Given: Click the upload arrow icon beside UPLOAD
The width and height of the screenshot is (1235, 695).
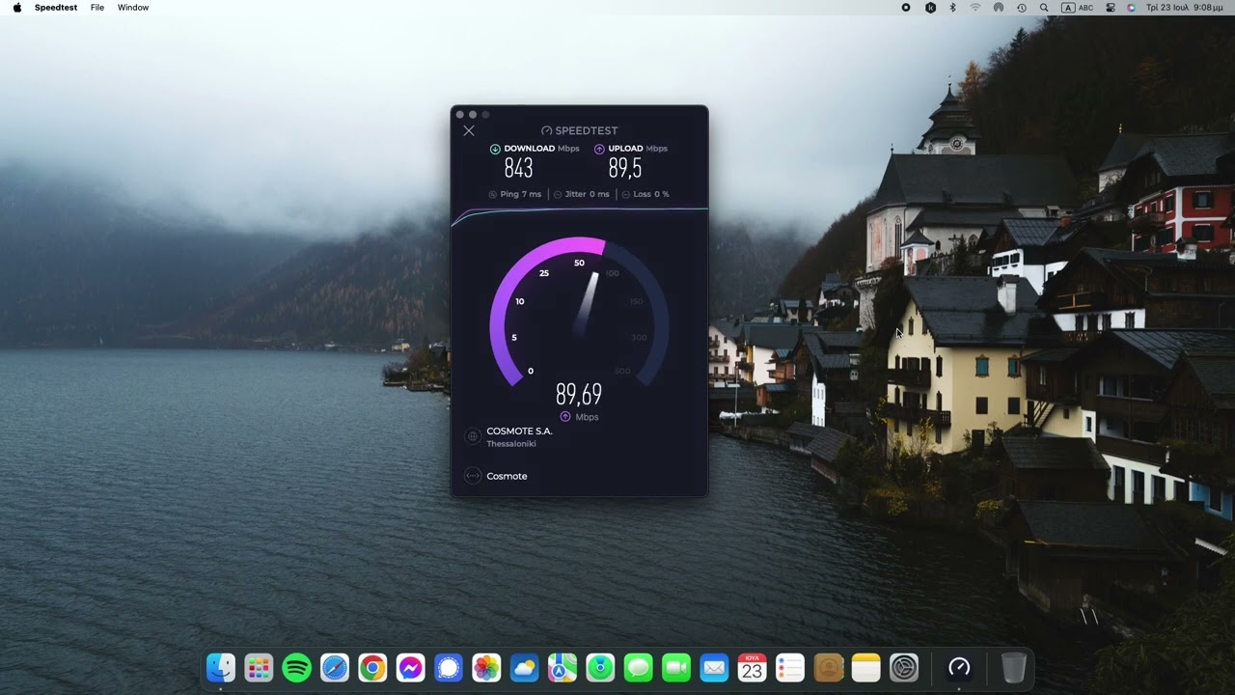Looking at the screenshot, I should point(599,149).
